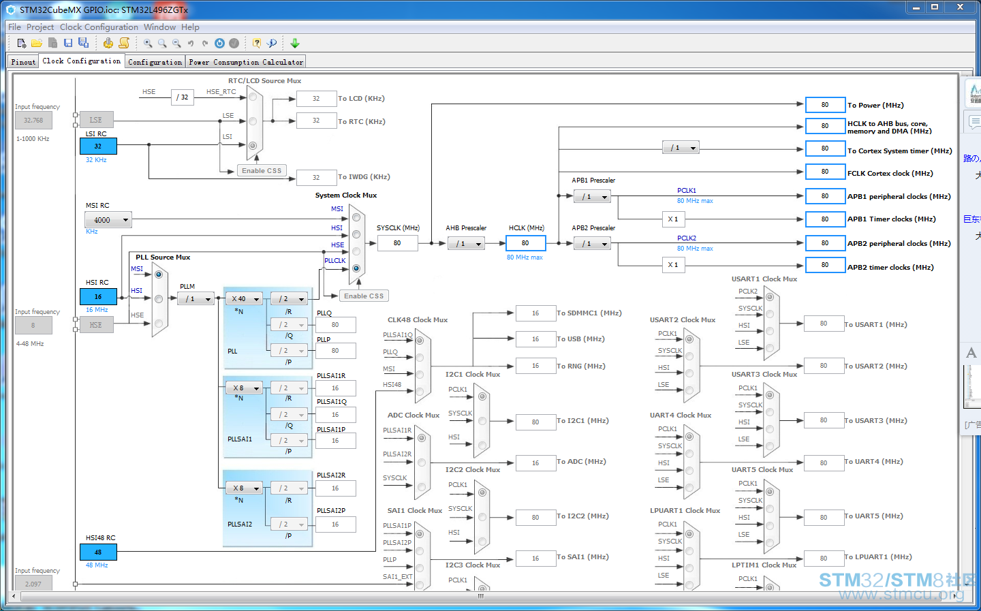Click Enable CSS button below System Clock Mux
Viewport: 981px width, 611px height.
click(x=364, y=296)
